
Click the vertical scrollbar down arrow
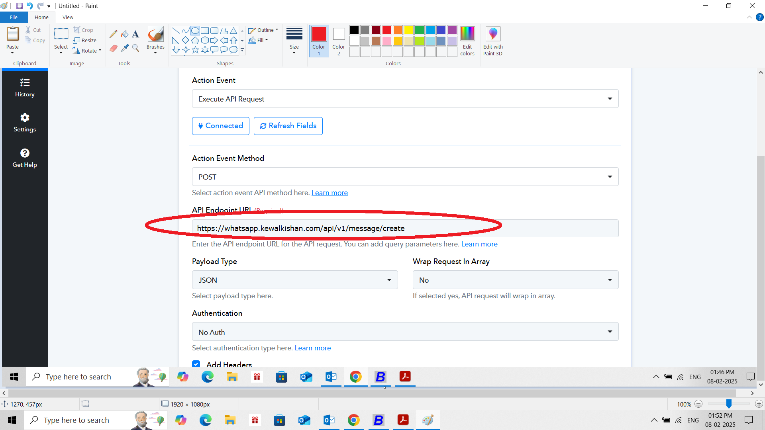click(x=761, y=385)
